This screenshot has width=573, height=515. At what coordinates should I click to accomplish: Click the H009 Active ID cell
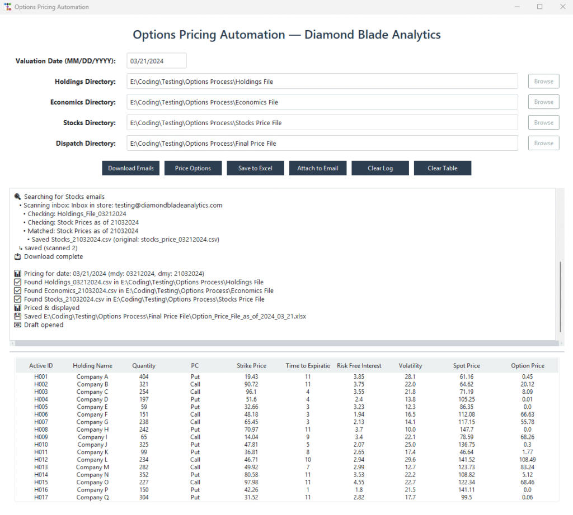[x=41, y=437]
